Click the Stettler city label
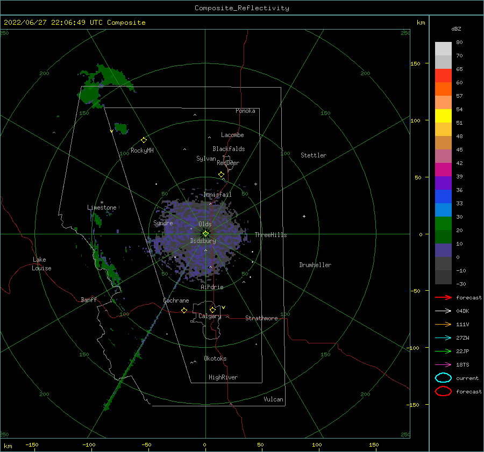Viewport: 484px width, 452px height. (314, 155)
